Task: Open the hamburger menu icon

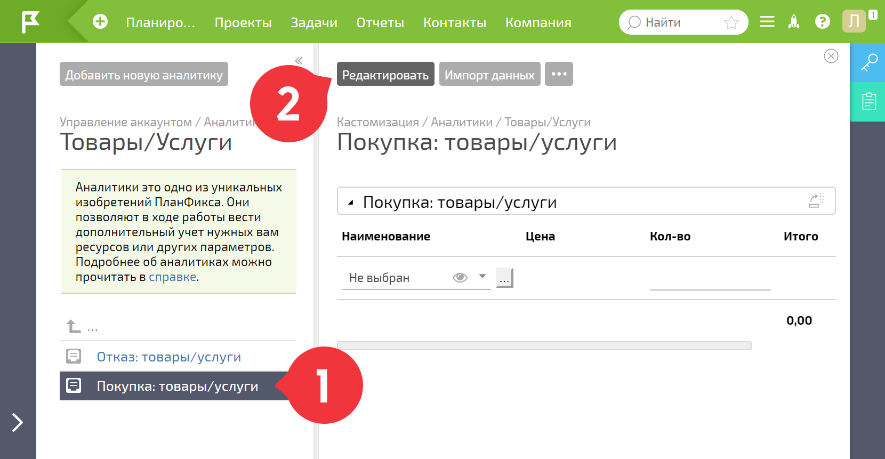Action: [x=767, y=21]
